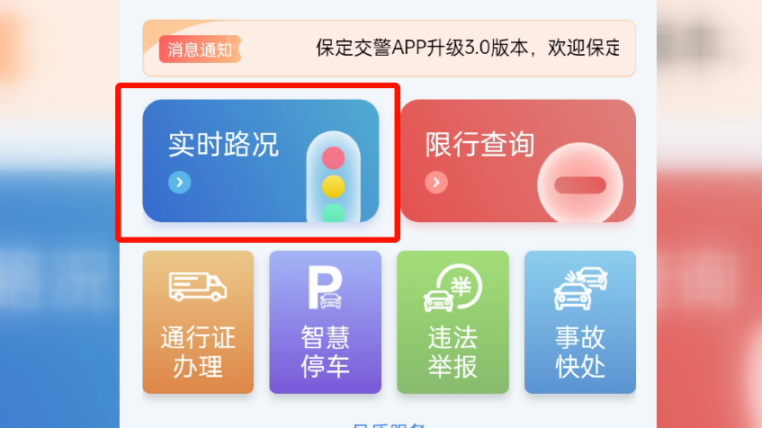Click the 限行查询 title text

[x=480, y=144]
